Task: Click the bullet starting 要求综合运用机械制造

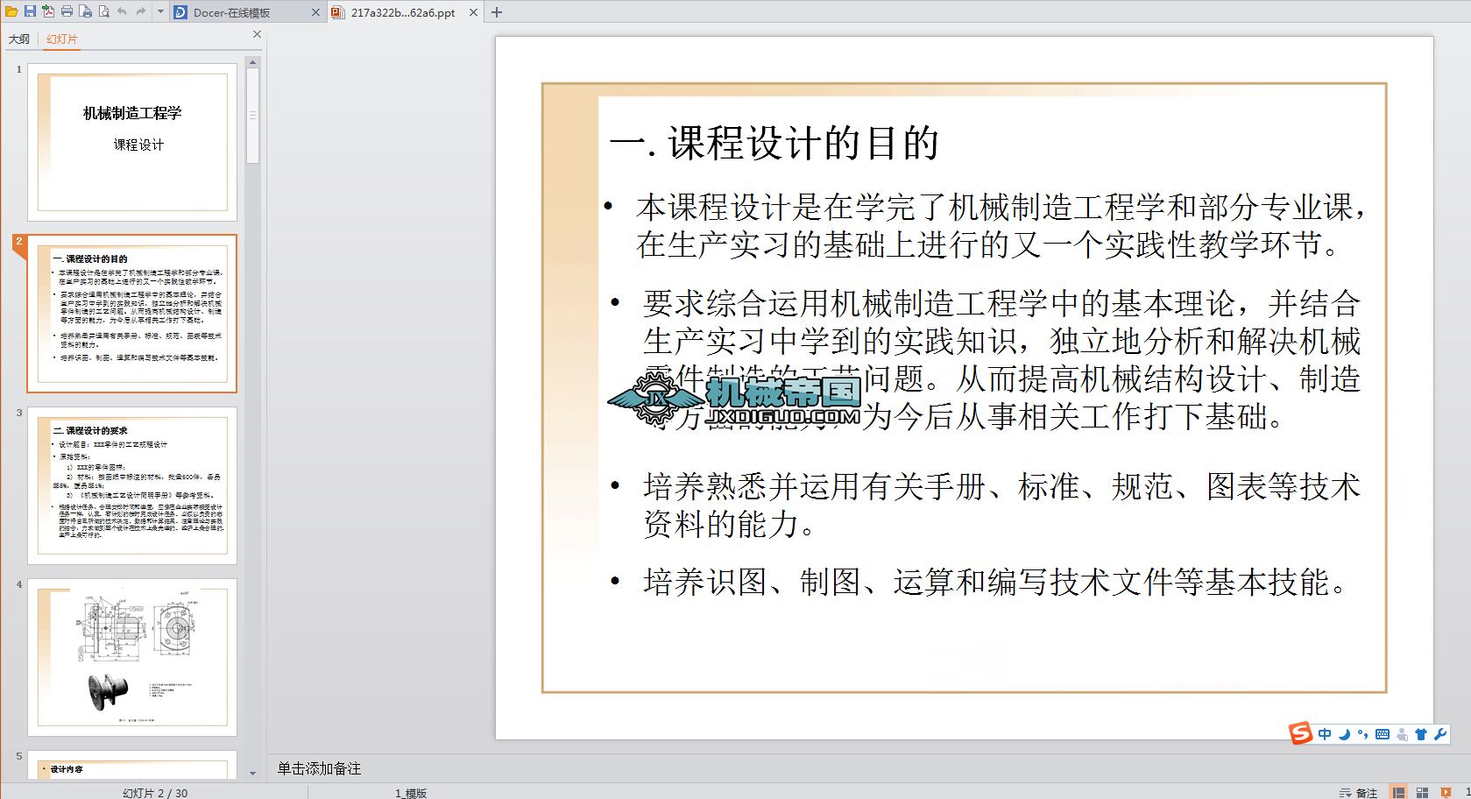Action: 1001,360
